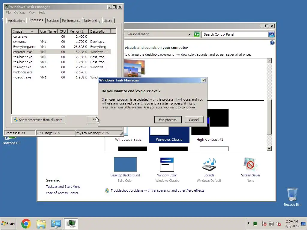Screen dimensions: 307x230
Task: Switch to Task Manager taskbar button
Action: [71, 223]
